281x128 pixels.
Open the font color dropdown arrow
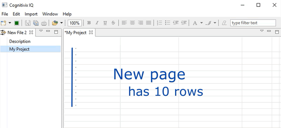tap(201, 23)
